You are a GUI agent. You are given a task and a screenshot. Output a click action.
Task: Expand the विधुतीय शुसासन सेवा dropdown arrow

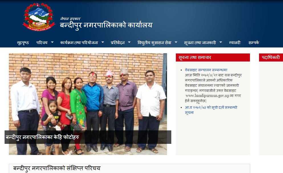coord(176,42)
